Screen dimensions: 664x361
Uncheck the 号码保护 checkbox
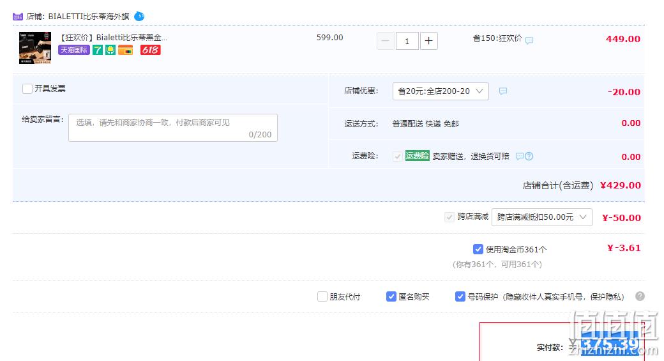click(x=460, y=296)
